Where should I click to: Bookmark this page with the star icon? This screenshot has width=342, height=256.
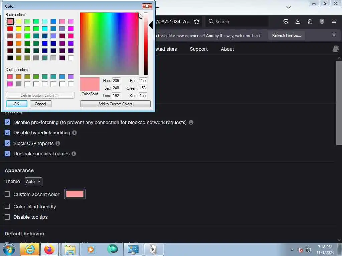click(x=197, y=22)
